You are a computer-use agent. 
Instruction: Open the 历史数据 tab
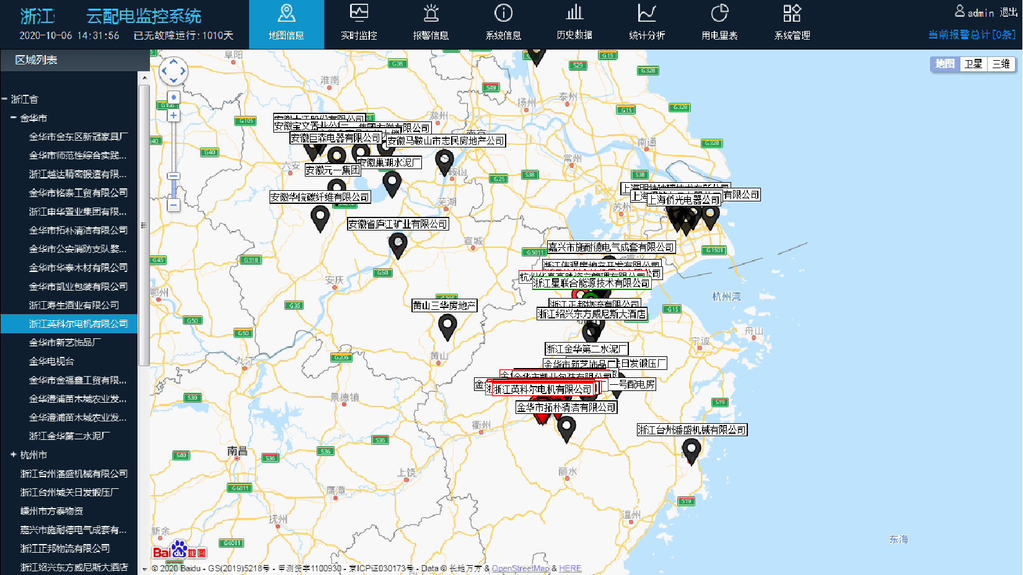[574, 24]
